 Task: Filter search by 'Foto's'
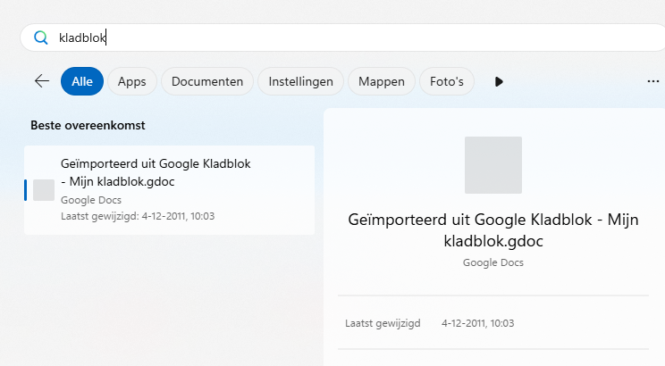tap(447, 81)
